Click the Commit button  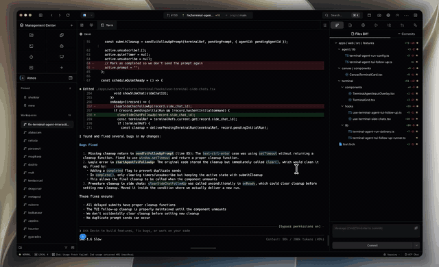(x=372, y=246)
